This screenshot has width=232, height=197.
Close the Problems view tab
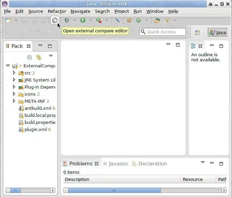click(97, 164)
